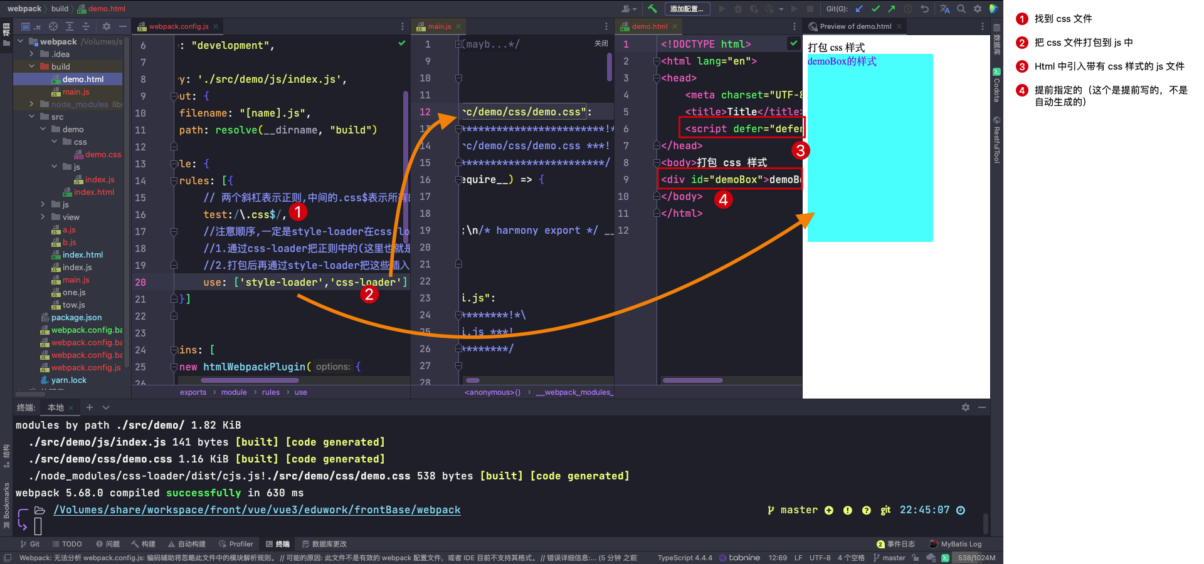Open the build output path link
The image size is (1204, 564).
tap(257, 510)
